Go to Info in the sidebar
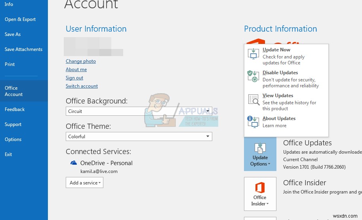 (24, 4)
